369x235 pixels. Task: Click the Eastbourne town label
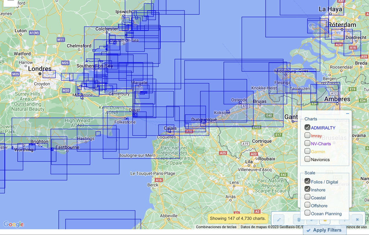tap(67, 147)
